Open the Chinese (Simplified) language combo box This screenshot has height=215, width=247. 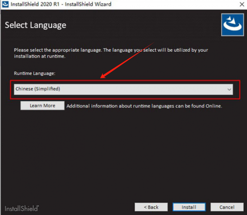[x=123, y=89]
